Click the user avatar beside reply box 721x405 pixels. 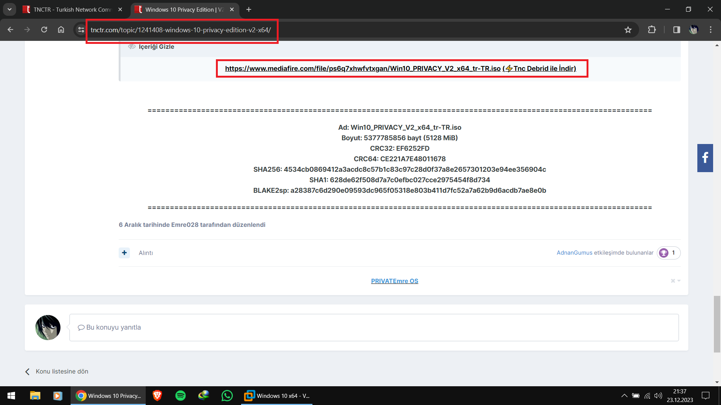(x=48, y=327)
